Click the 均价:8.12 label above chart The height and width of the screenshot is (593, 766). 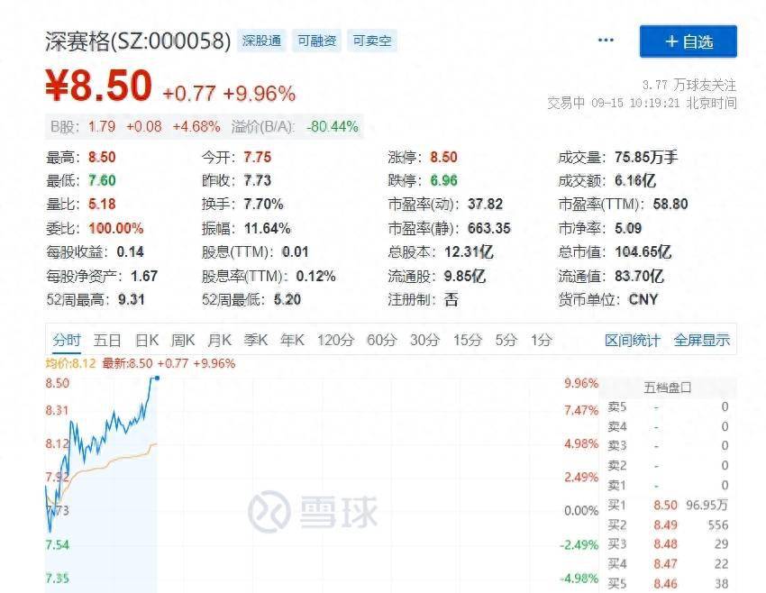[70, 363]
